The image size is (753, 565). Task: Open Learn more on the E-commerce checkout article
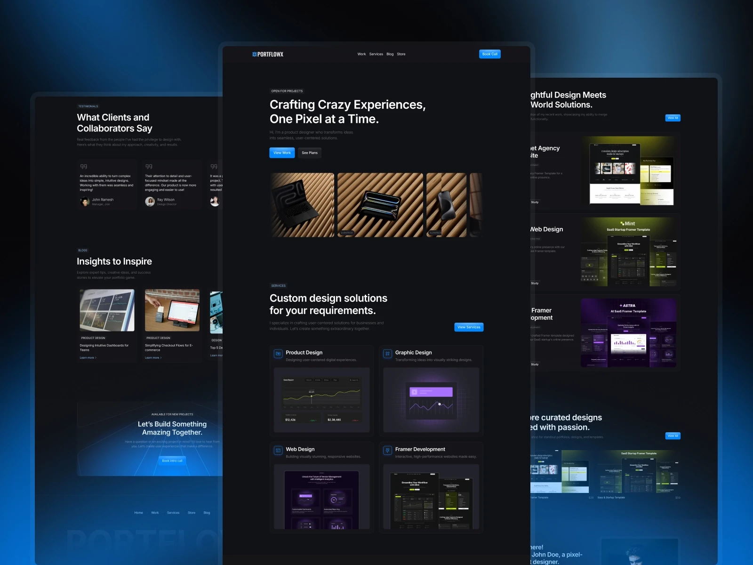tap(152, 357)
